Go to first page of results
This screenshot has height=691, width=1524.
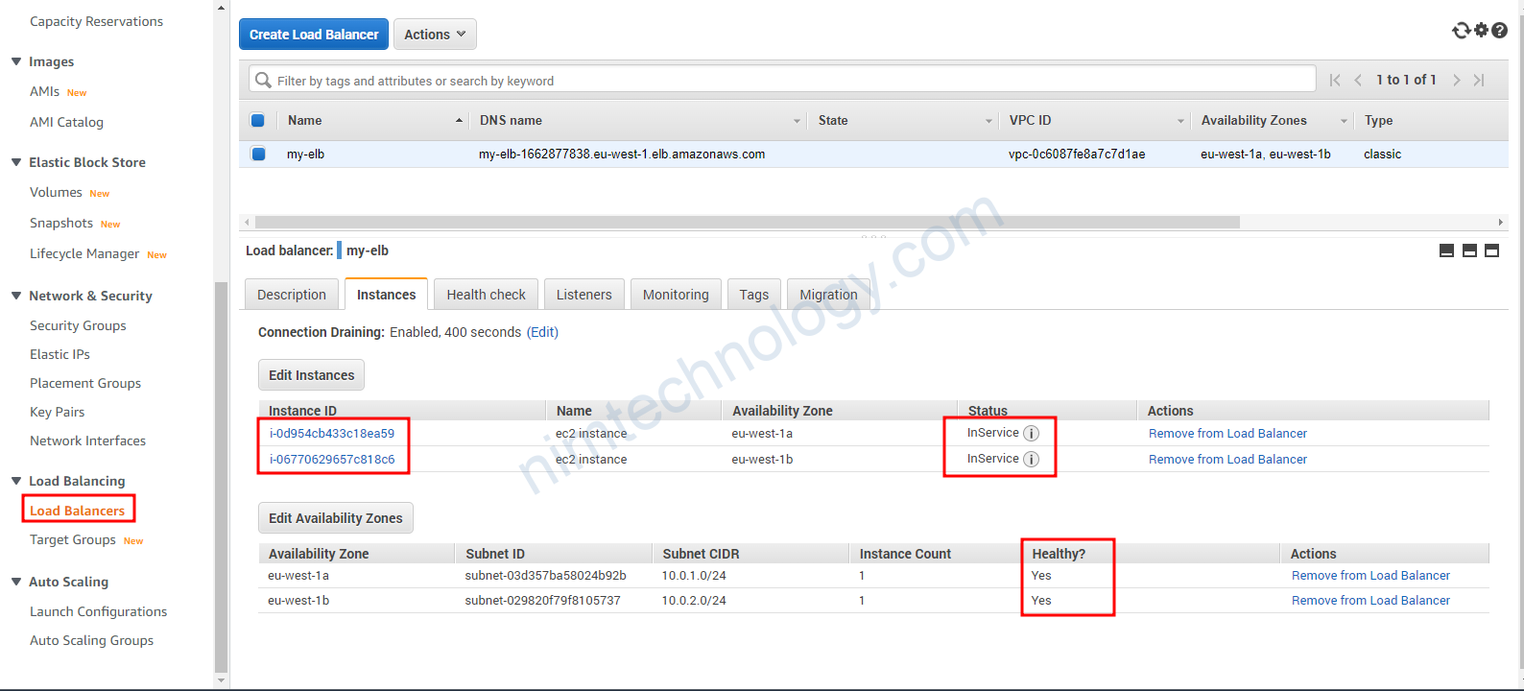(1335, 80)
